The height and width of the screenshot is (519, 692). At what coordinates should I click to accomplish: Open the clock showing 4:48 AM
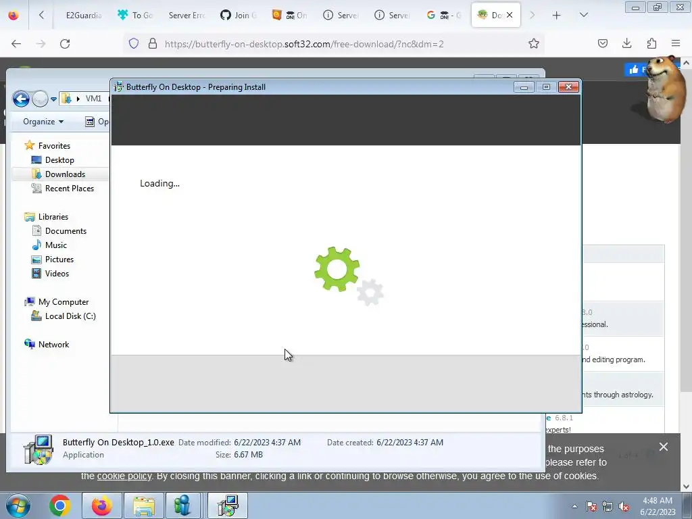click(x=658, y=506)
